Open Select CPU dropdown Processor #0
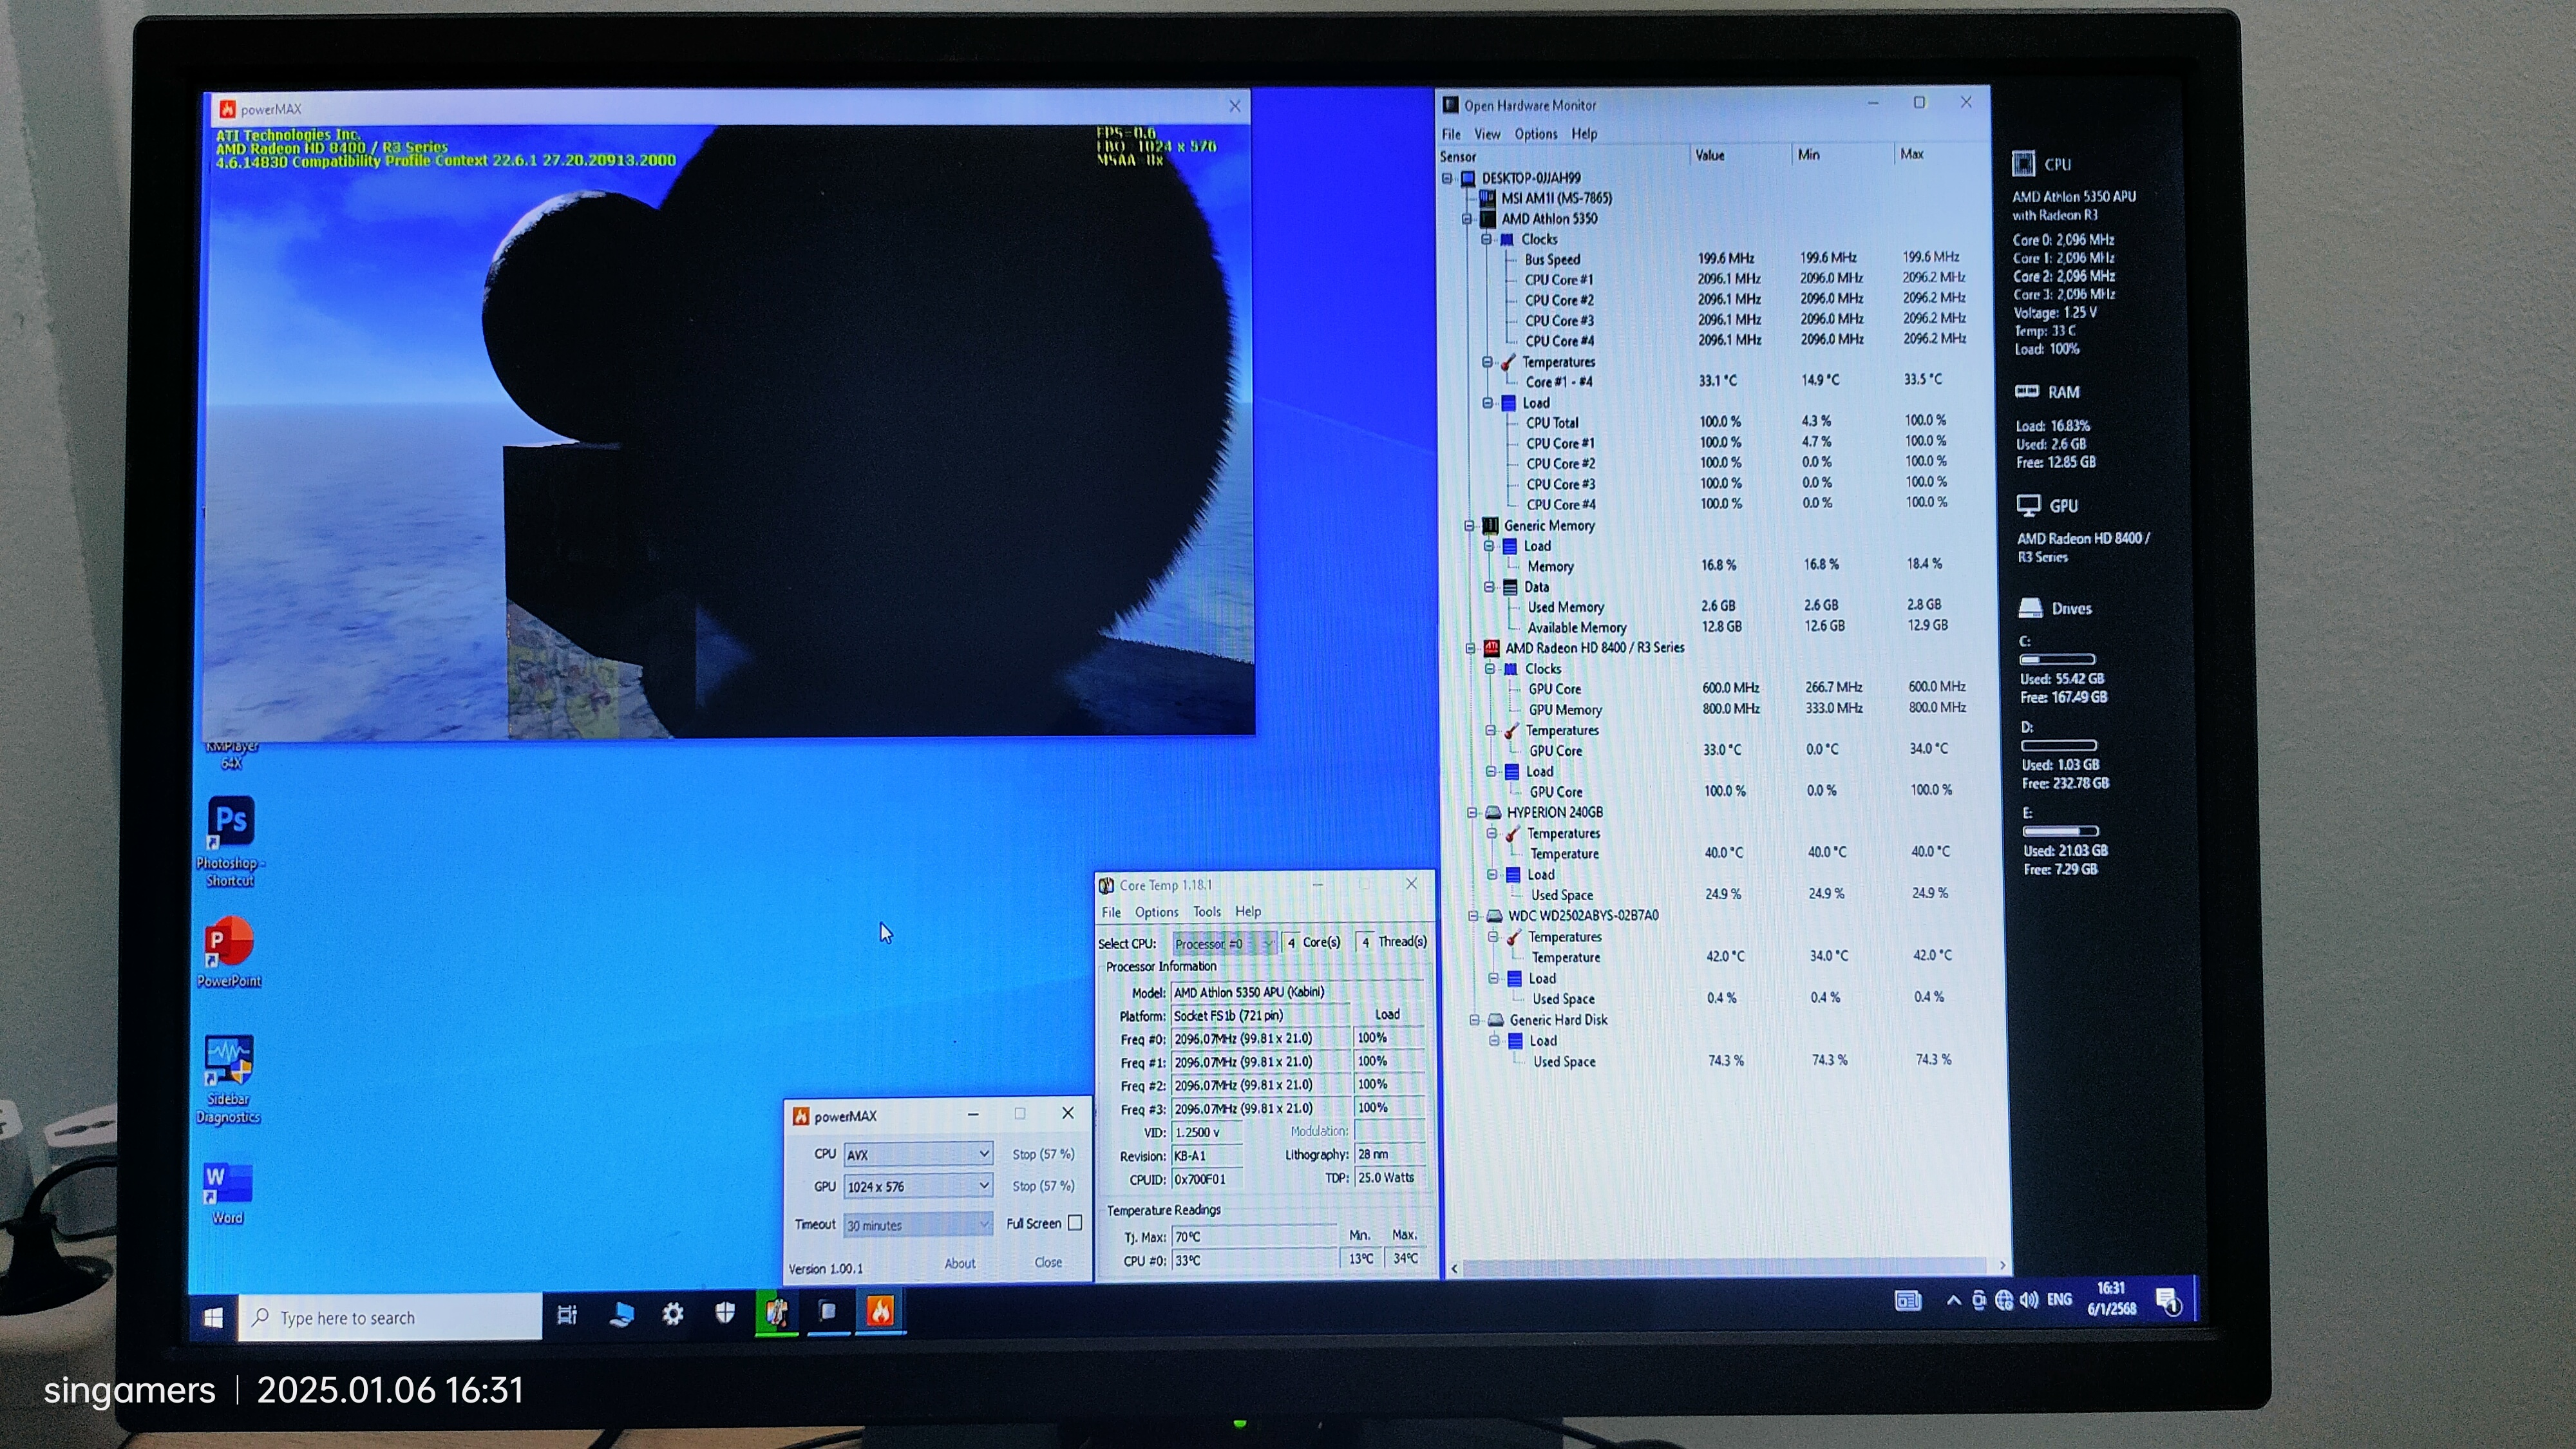The image size is (2576, 1449). (1225, 943)
